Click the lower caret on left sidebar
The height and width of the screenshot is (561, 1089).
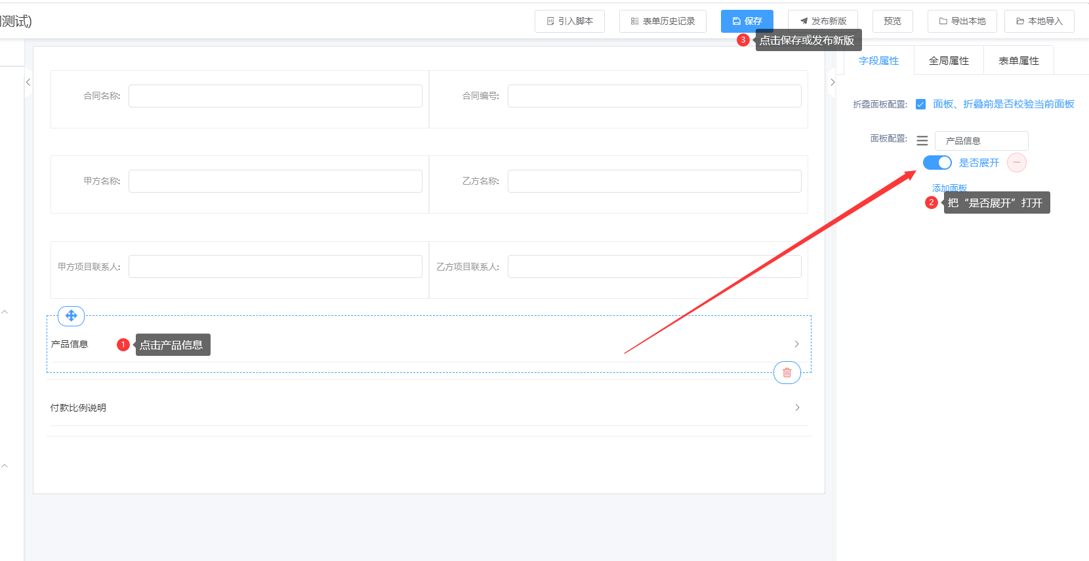tap(5, 466)
